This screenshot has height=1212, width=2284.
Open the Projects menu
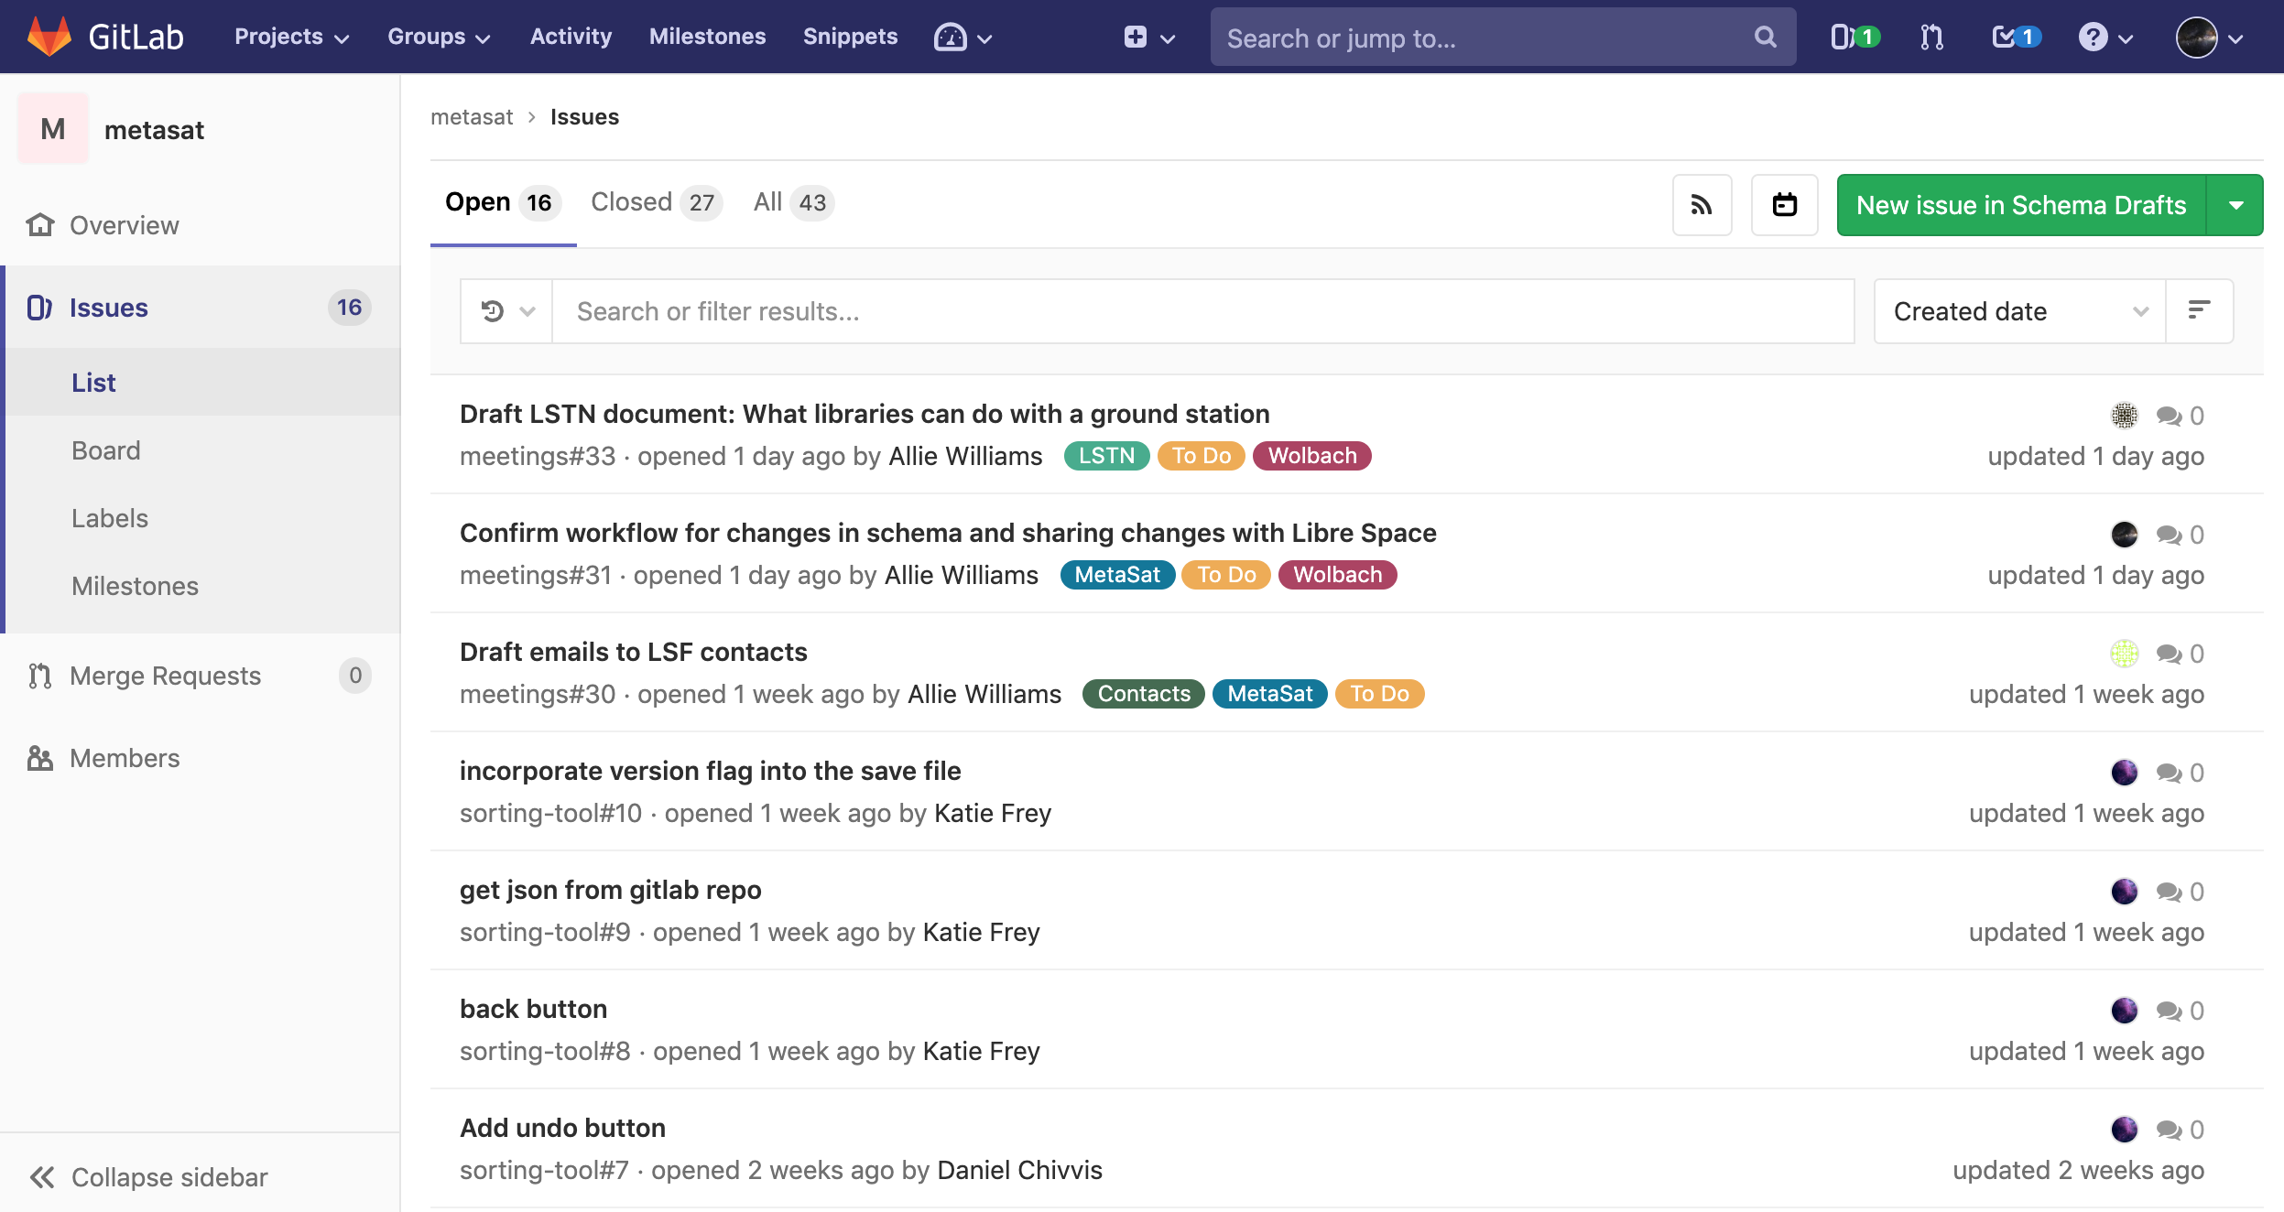point(291,37)
